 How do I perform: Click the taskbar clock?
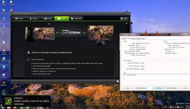(x=188, y=107)
